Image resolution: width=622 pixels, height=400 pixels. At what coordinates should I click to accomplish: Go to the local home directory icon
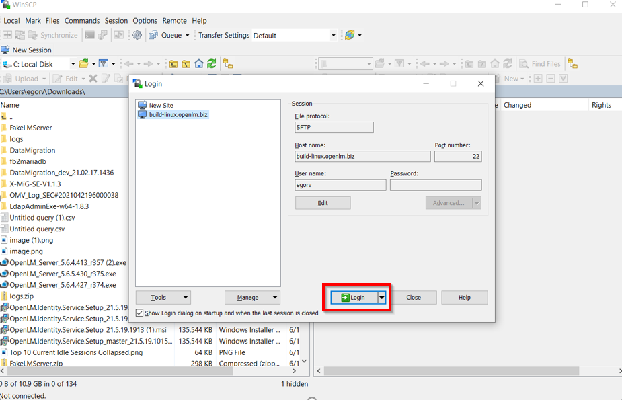pyautogui.click(x=199, y=64)
